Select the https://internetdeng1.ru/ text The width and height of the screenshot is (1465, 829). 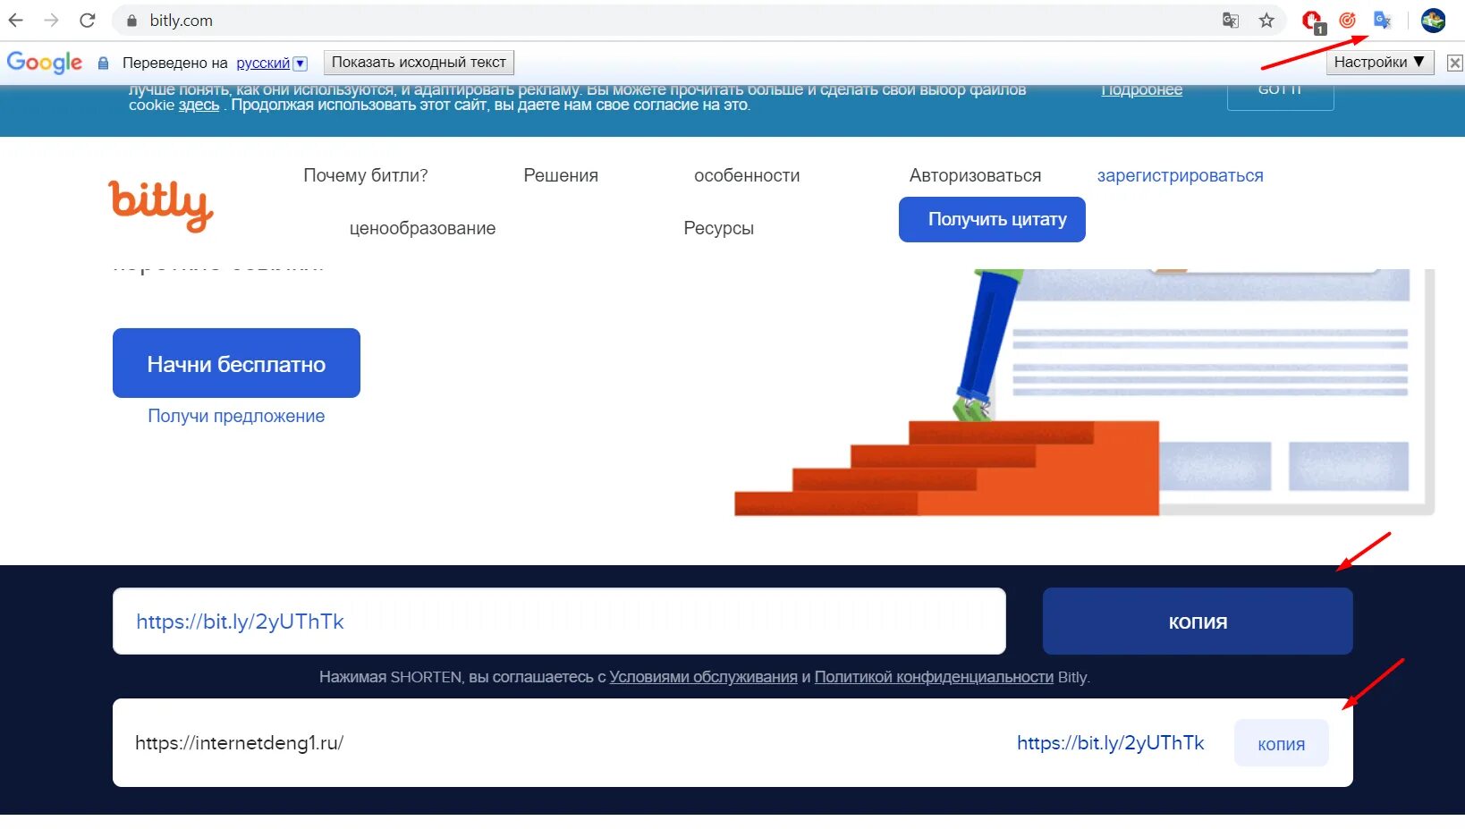[239, 742]
